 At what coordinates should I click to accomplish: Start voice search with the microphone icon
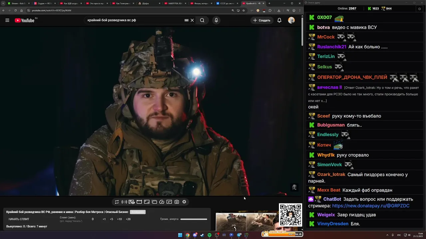coord(216,20)
